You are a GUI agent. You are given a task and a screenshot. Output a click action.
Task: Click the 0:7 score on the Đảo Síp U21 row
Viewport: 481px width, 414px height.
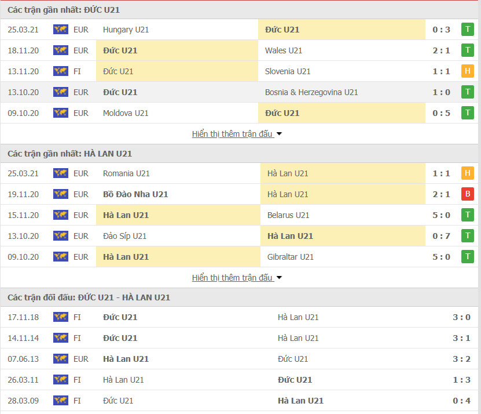click(442, 236)
